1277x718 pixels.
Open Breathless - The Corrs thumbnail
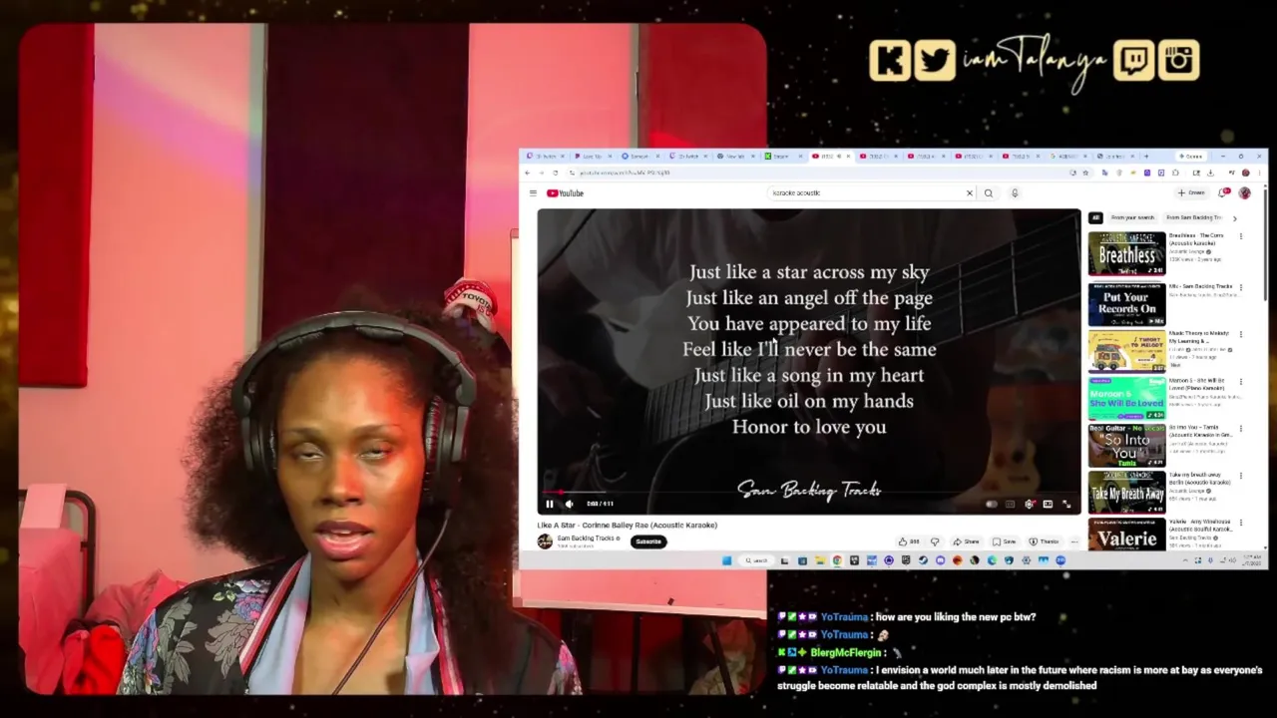[1126, 253]
